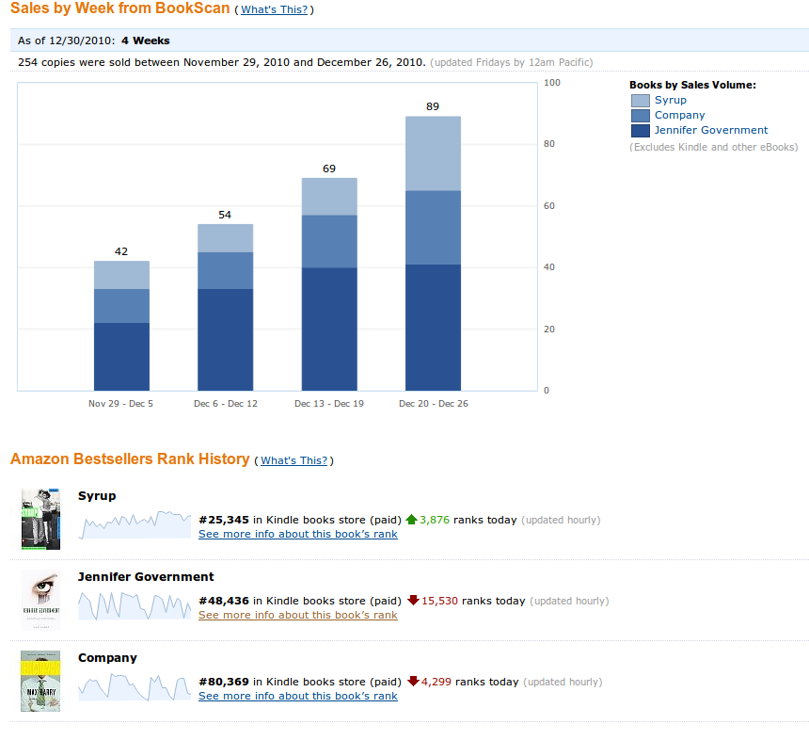809x740 pixels.
Task: Click the 'Company' title in rank history
Action: [107, 658]
